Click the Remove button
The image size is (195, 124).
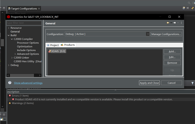tap(172, 63)
